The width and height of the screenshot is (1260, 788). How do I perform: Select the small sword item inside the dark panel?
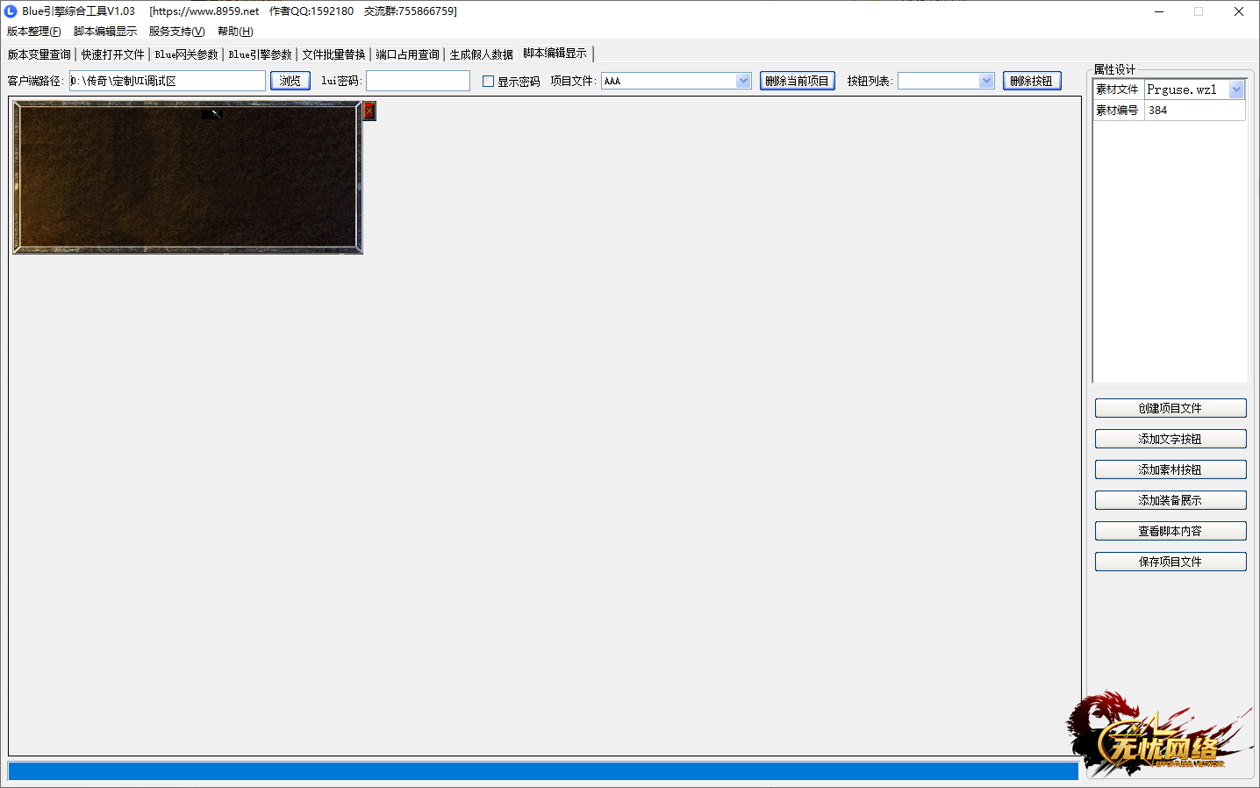(211, 114)
